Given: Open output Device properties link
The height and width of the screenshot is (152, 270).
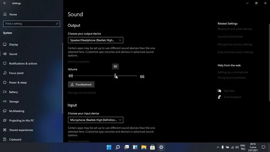Looking at the screenshot, I should pos(78,62).
